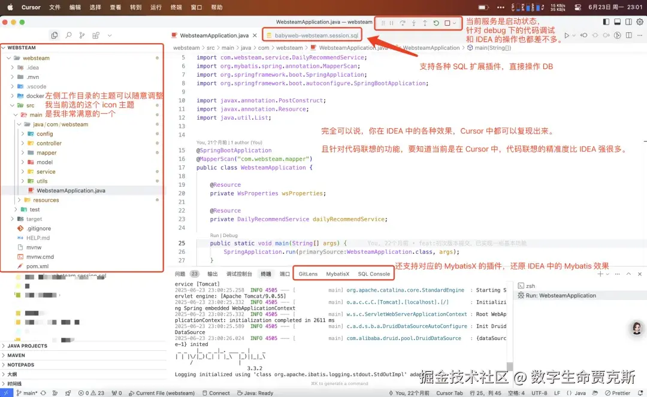Image resolution: width=647 pixels, height=397 pixels.
Task: Pause the debug session
Action: pyautogui.click(x=391, y=23)
